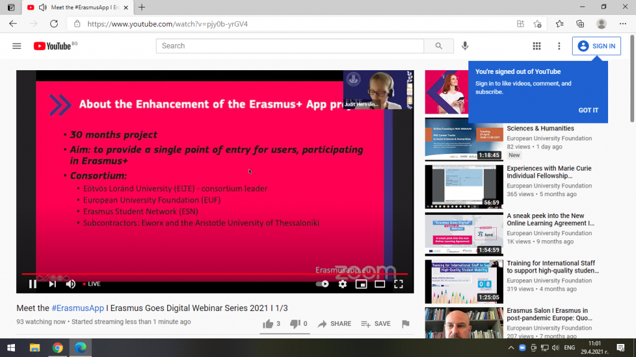Open the install app icon in address bar
636x357 pixels.
click(520, 24)
